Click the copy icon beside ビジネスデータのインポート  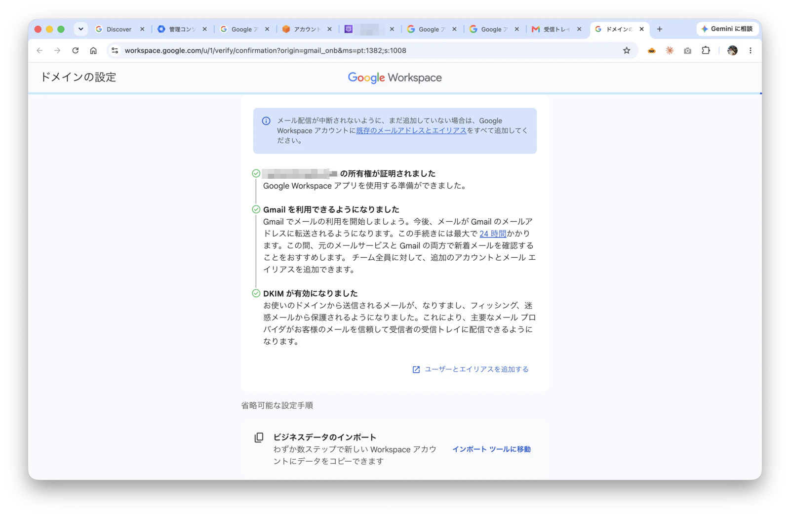click(x=259, y=437)
